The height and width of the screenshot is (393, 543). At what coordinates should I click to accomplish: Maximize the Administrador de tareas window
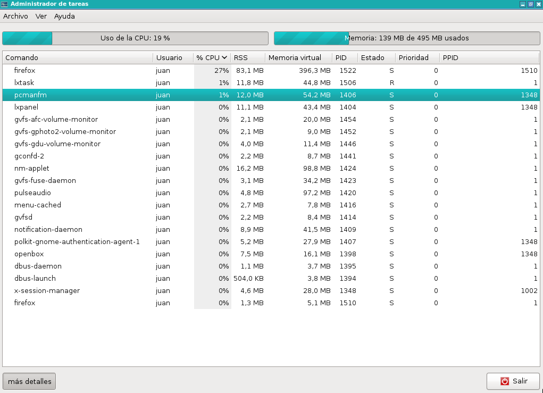531,4
